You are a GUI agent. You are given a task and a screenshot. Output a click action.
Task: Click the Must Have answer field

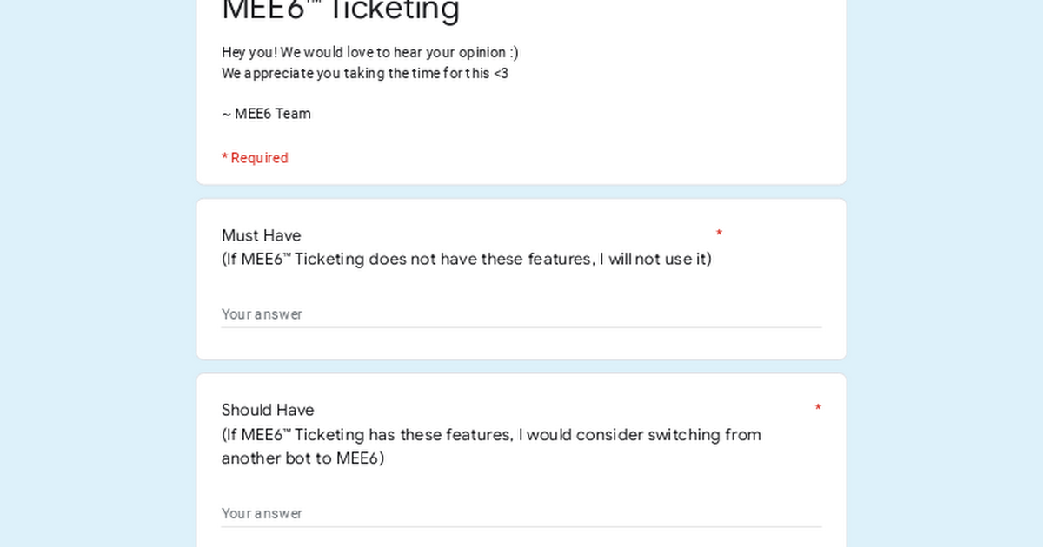click(521, 313)
